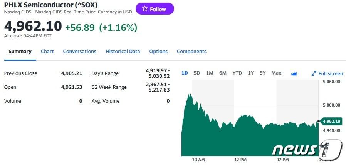
Task: Switch chart to 1Y range
Action: (x=251, y=73)
